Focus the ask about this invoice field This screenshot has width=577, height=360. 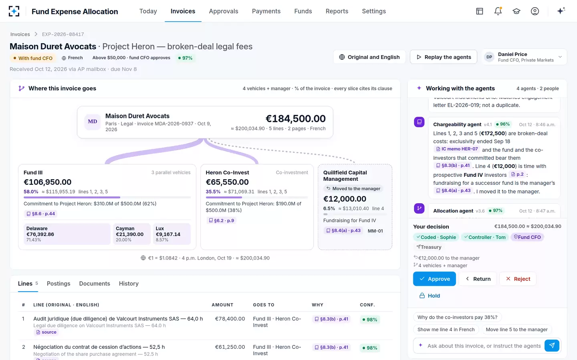[484, 346]
